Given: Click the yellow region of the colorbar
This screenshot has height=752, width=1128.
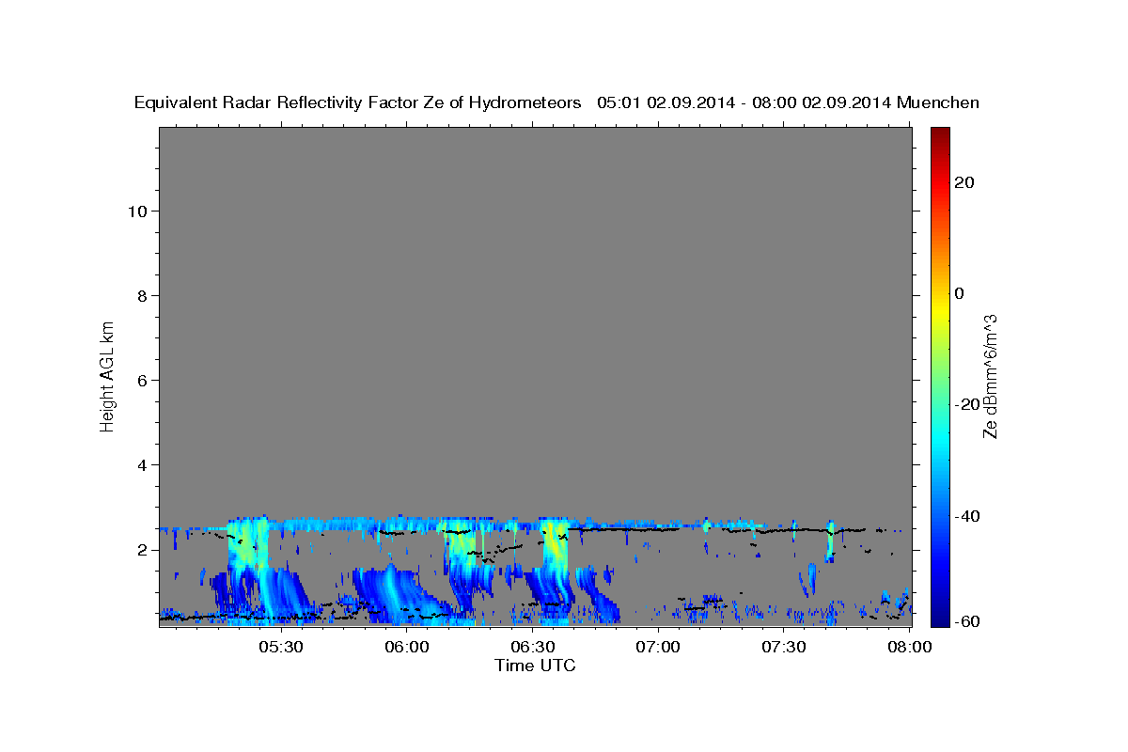Looking at the screenshot, I should pos(938,310).
